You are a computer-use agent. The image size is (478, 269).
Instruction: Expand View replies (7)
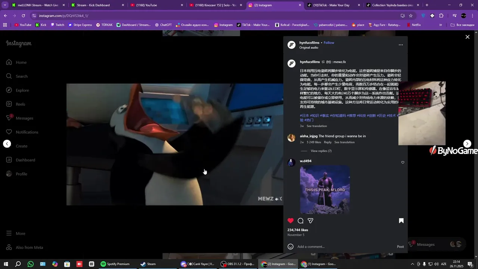click(321, 151)
